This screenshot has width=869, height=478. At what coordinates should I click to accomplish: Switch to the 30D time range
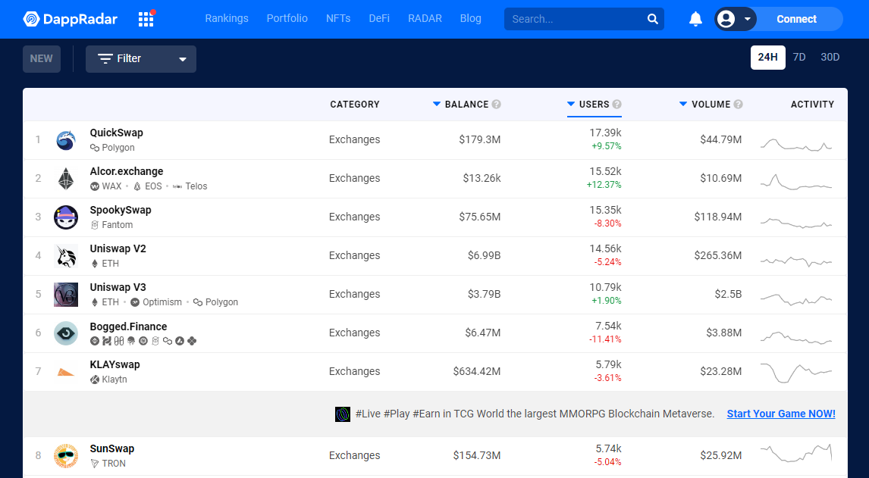coord(830,57)
